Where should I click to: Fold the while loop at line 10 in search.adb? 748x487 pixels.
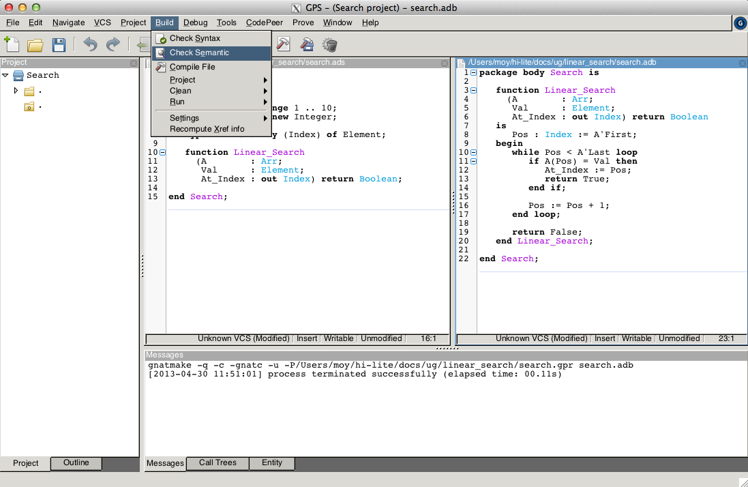[473, 152]
